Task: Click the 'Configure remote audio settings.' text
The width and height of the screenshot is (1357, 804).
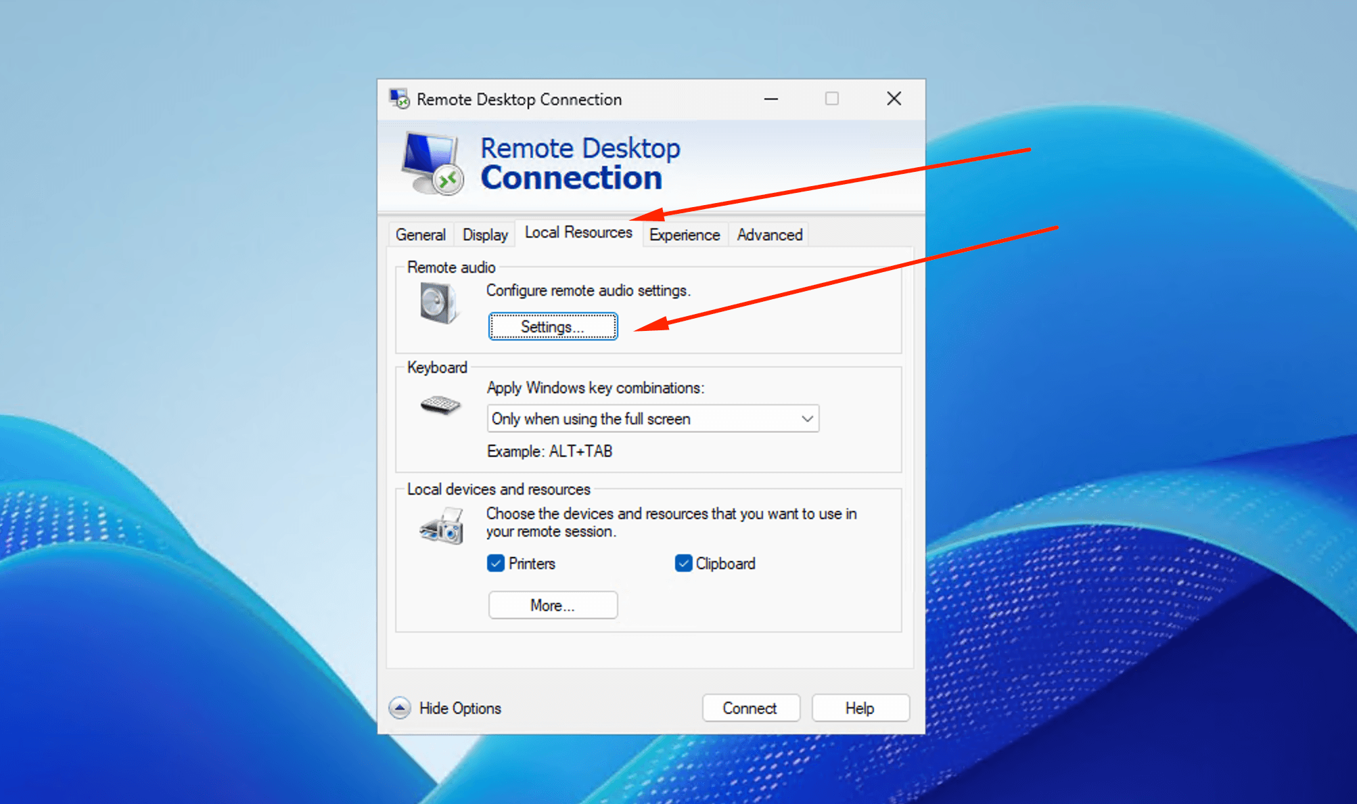Action: [589, 290]
